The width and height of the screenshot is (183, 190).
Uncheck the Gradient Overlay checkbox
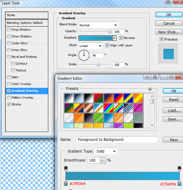tap(9, 91)
